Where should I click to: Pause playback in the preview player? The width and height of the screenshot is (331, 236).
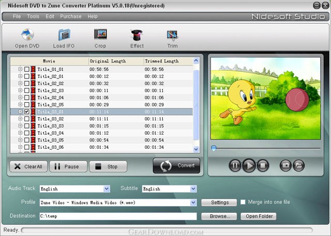[235, 165]
